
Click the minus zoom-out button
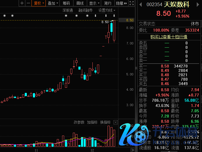(x=28, y=3)
